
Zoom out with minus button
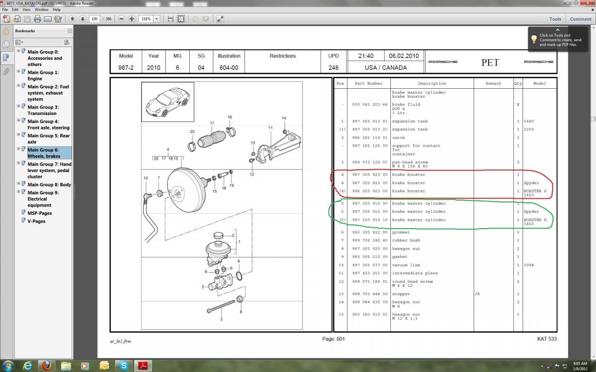pos(122,19)
